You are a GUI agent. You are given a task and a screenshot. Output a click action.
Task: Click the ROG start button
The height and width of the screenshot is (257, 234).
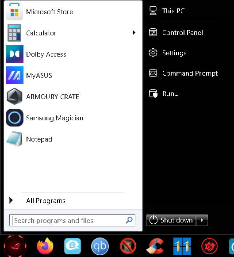click(15, 246)
